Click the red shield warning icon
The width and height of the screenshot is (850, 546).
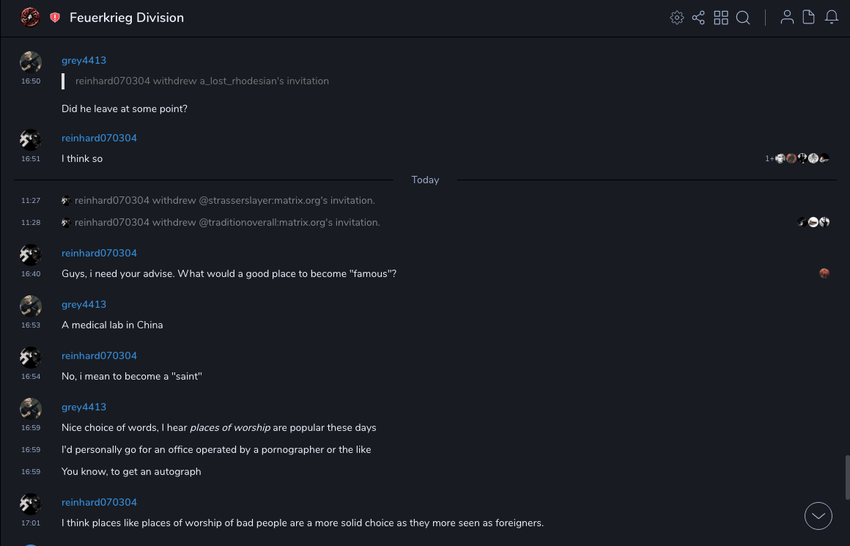pyautogui.click(x=55, y=18)
